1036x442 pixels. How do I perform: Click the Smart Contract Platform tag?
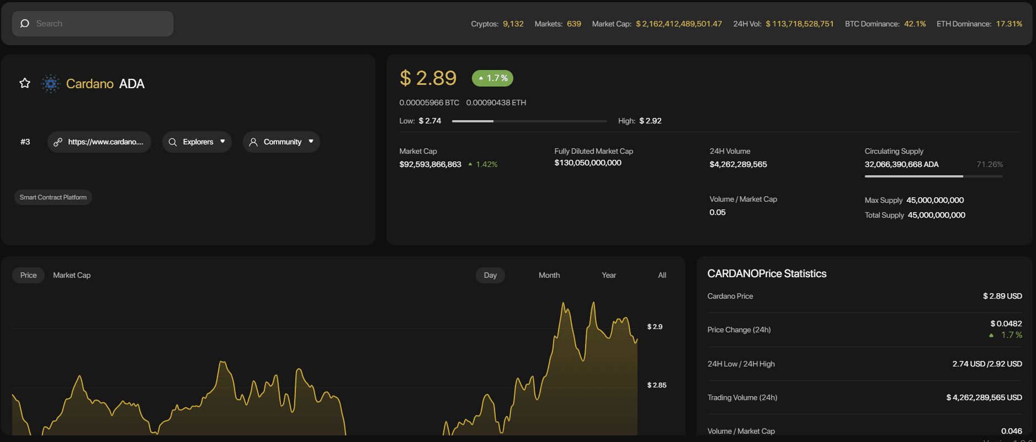pyautogui.click(x=53, y=197)
